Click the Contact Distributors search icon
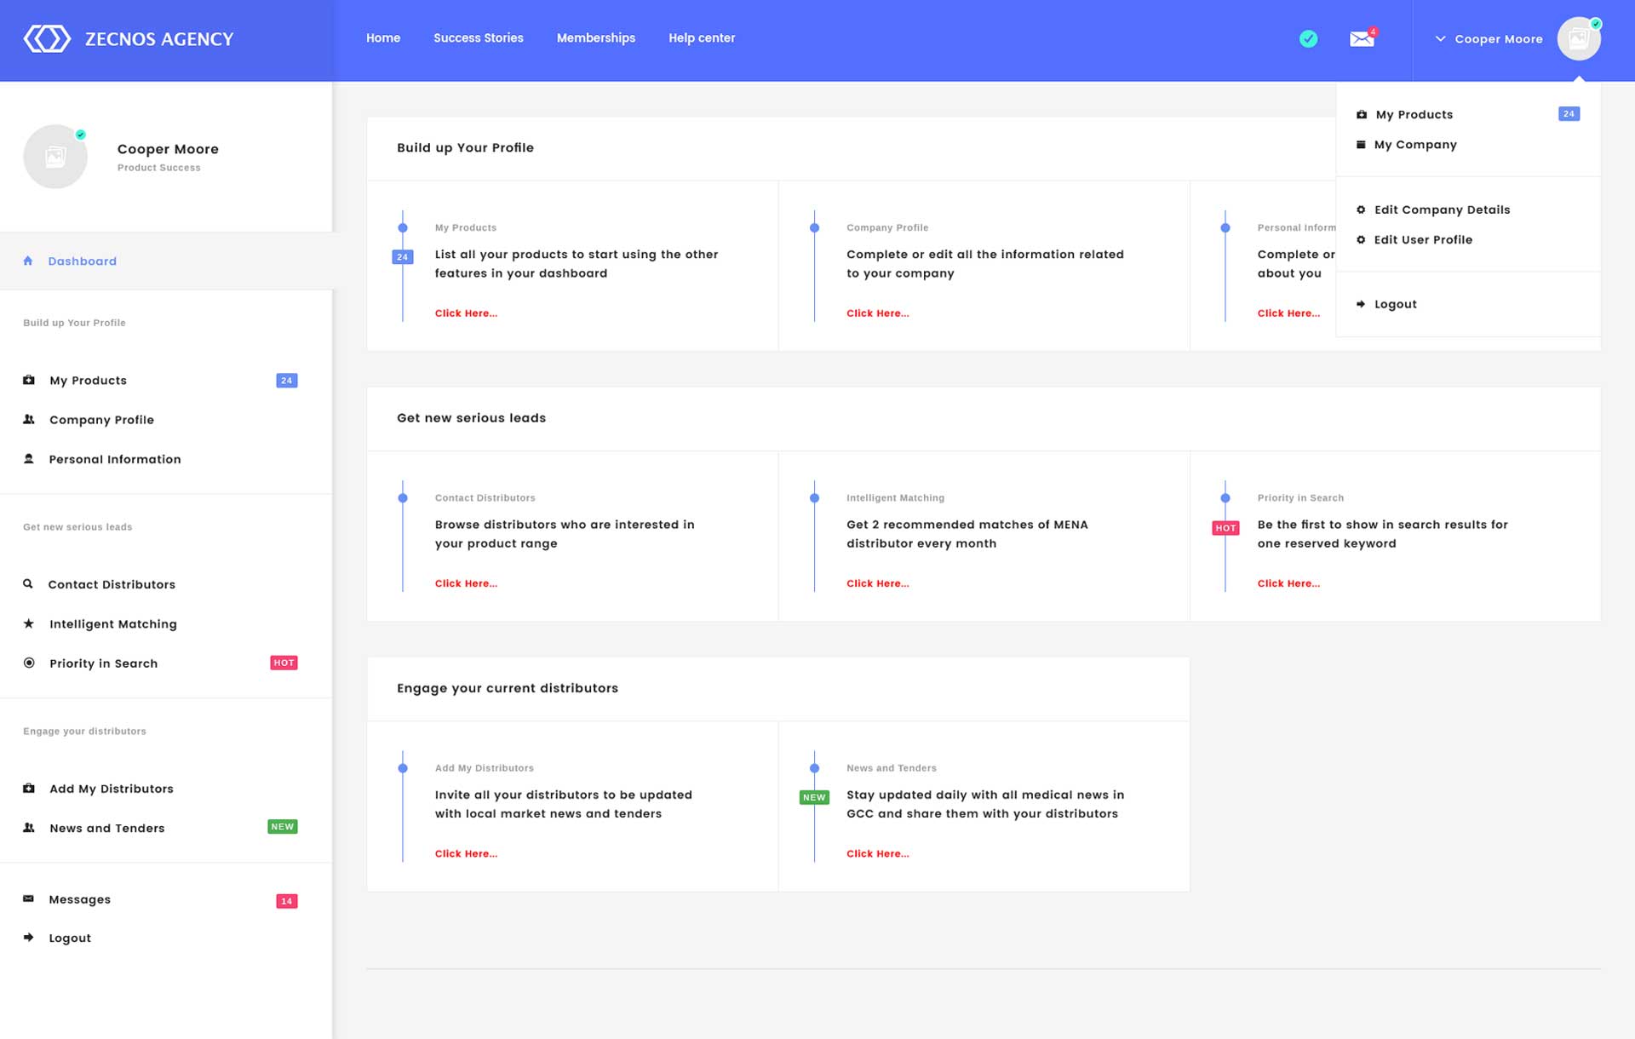 (28, 584)
